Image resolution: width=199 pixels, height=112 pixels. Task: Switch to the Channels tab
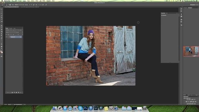(x=11, y=28)
